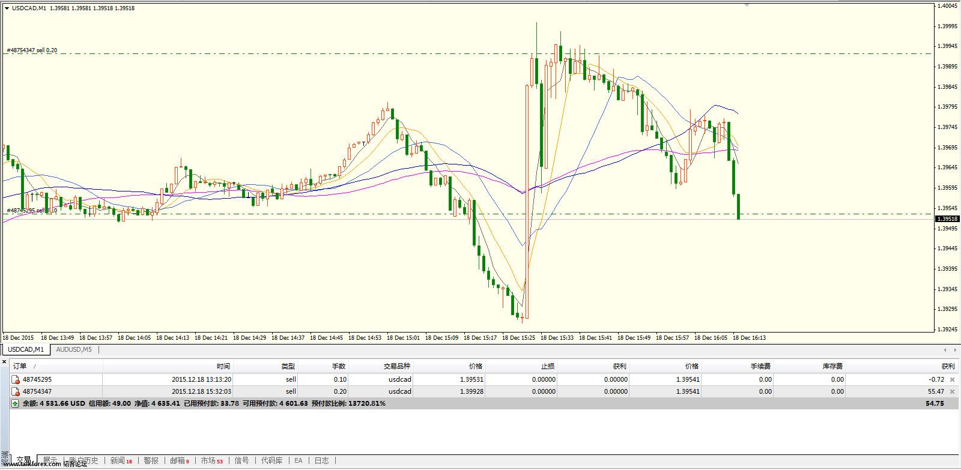
Task: Click the open price 1.39531
Action: point(471,379)
